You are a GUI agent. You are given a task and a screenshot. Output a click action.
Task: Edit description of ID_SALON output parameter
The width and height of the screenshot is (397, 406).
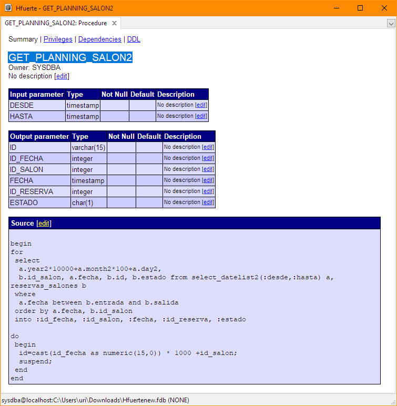click(x=208, y=169)
